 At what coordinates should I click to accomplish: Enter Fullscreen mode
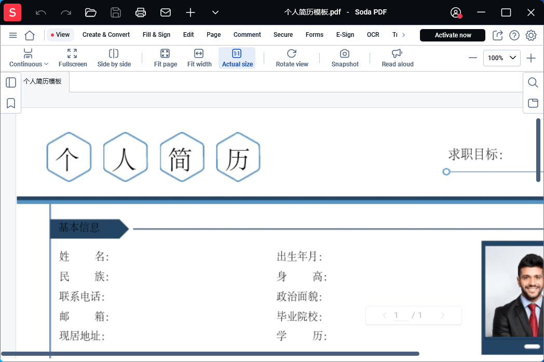[x=73, y=58]
